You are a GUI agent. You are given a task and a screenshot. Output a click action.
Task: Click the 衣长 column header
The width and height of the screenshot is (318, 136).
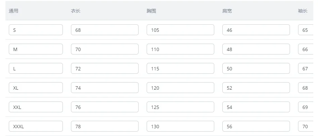point(75,11)
